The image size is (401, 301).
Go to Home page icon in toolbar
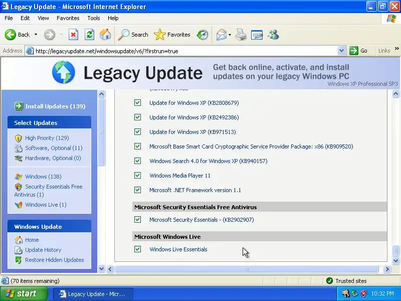[x=105, y=35]
